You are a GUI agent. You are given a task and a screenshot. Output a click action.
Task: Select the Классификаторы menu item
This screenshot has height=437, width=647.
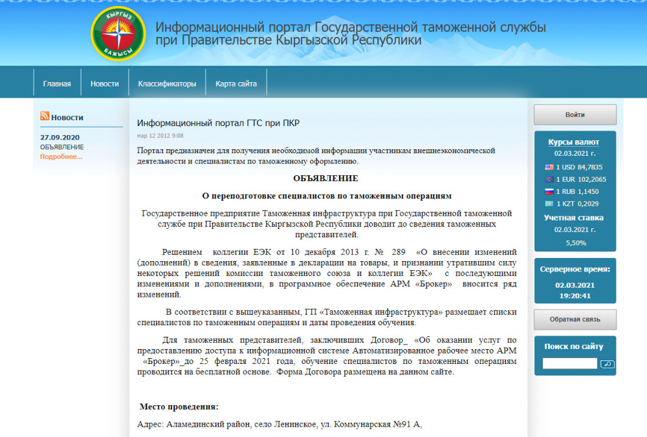[x=167, y=84]
